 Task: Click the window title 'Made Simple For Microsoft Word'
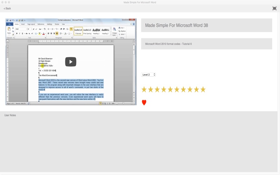pos(140,2)
